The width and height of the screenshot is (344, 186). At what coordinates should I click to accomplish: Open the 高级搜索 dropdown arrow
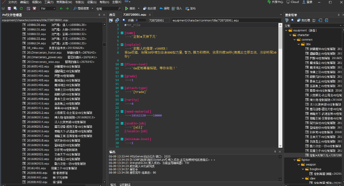[x=92, y=8]
